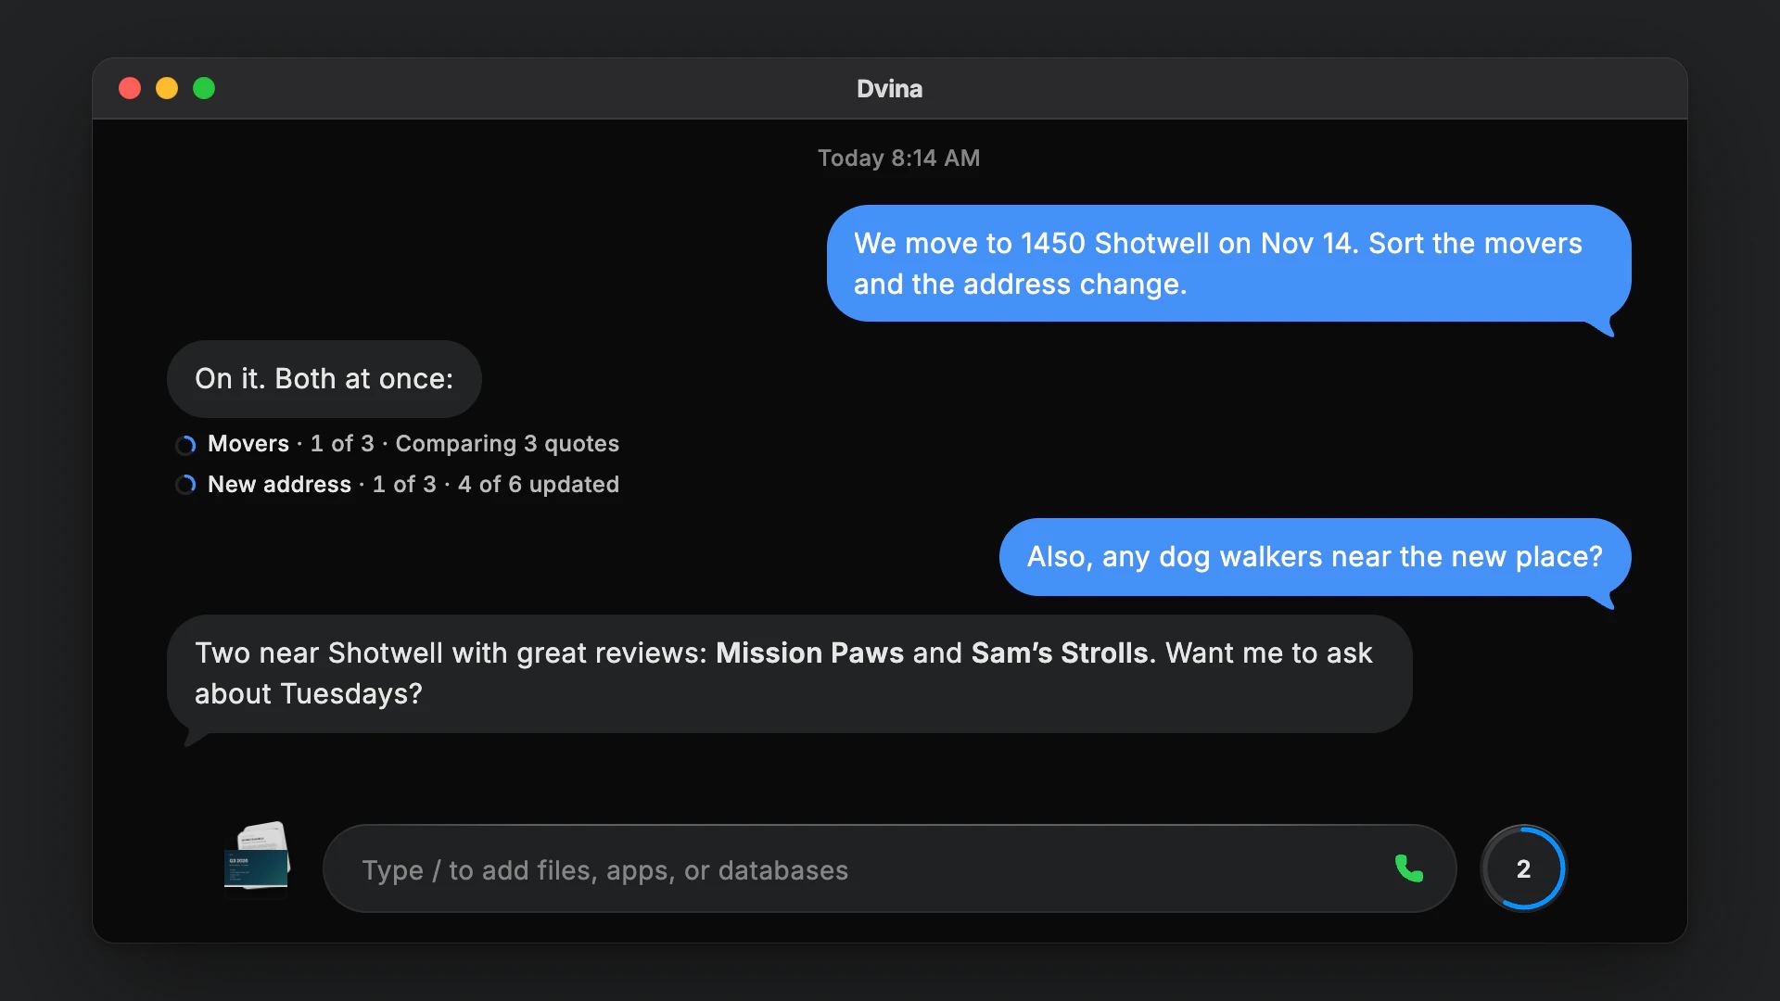This screenshot has width=1780, height=1001.
Task: Click the New address task spinner icon
Action: click(x=185, y=485)
